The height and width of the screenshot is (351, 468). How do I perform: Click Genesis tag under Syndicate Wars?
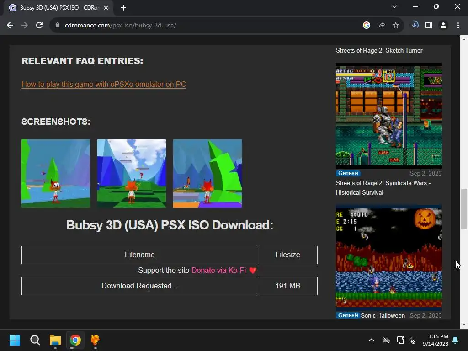tap(348, 173)
